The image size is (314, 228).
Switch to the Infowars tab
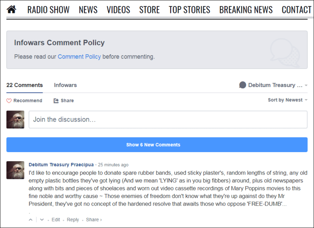[x=65, y=85]
